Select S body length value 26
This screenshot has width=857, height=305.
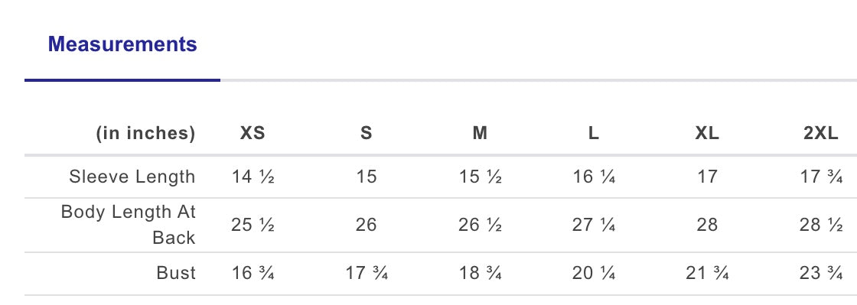pos(367,225)
